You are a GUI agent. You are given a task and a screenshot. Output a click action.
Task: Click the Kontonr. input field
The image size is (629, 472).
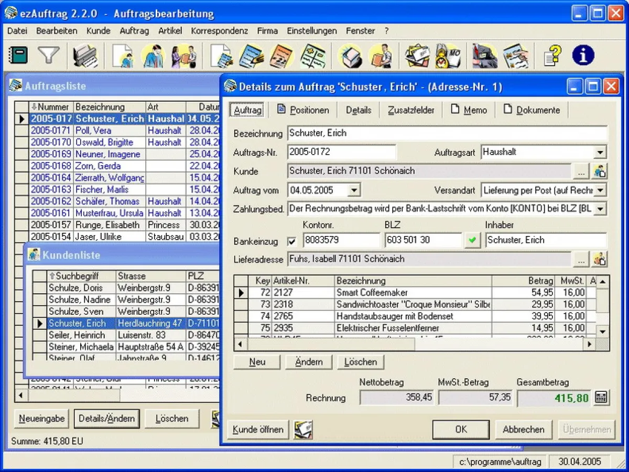click(341, 240)
